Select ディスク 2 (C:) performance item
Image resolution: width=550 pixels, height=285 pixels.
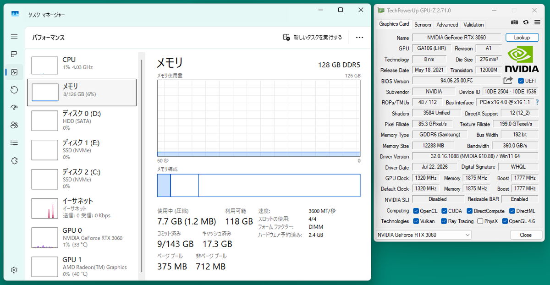point(82,179)
